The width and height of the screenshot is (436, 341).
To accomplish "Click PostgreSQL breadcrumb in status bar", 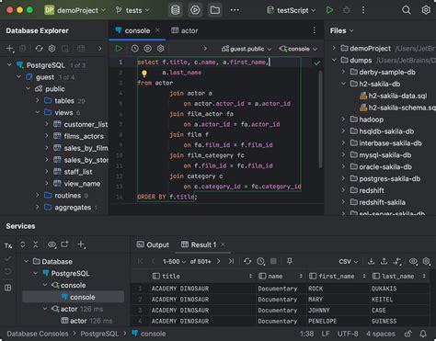I will pyautogui.click(x=99, y=334).
